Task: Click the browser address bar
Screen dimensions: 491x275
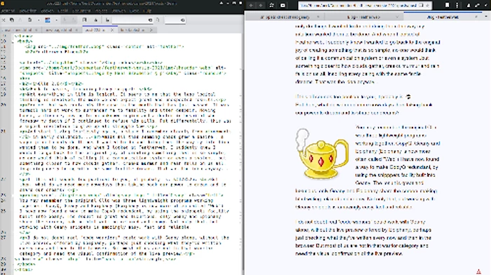Action: pyautogui.click(x=359, y=6)
